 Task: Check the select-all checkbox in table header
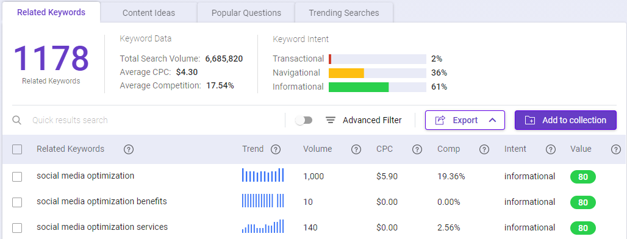pos(17,149)
